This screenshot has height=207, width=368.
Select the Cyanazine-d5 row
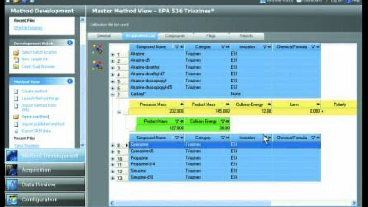tap(225, 151)
